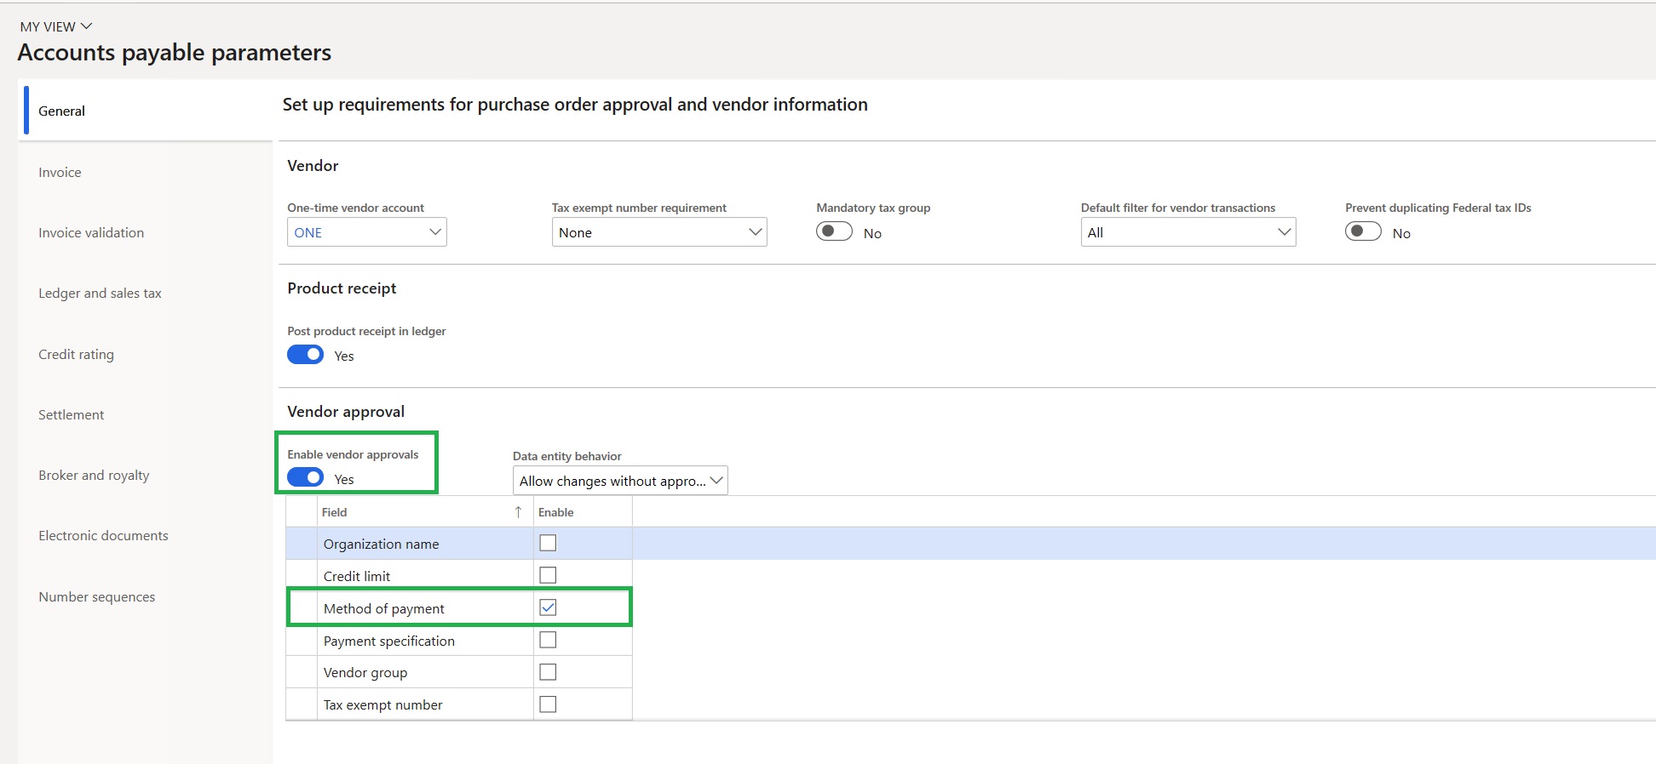Expand One-time vendor account dropdown
The height and width of the screenshot is (764, 1656).
pyautogui.click(x=434, y=232)
